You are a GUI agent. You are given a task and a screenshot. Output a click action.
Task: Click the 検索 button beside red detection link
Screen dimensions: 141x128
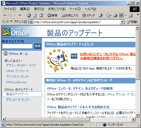tap(74, 56)
